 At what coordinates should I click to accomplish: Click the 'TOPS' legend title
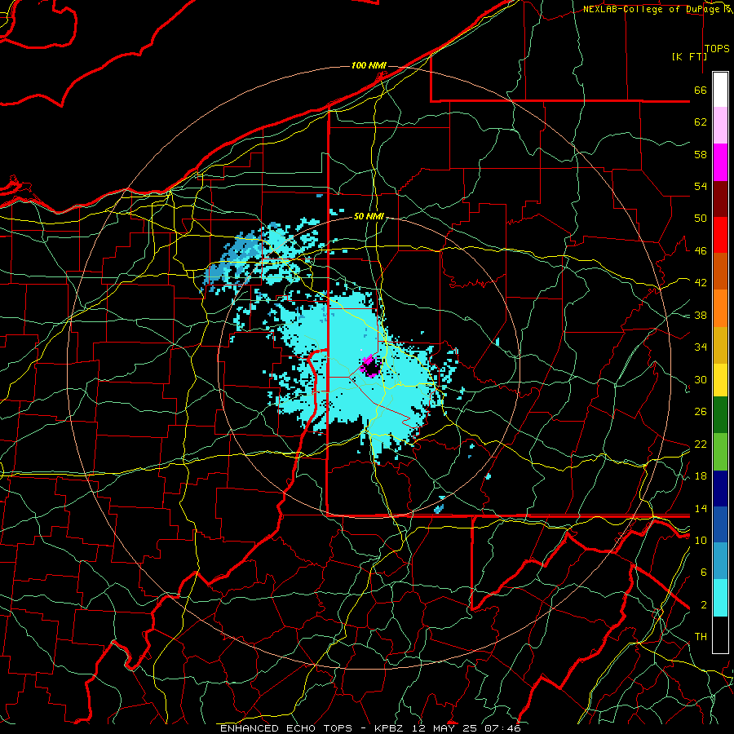coord(717,49)
